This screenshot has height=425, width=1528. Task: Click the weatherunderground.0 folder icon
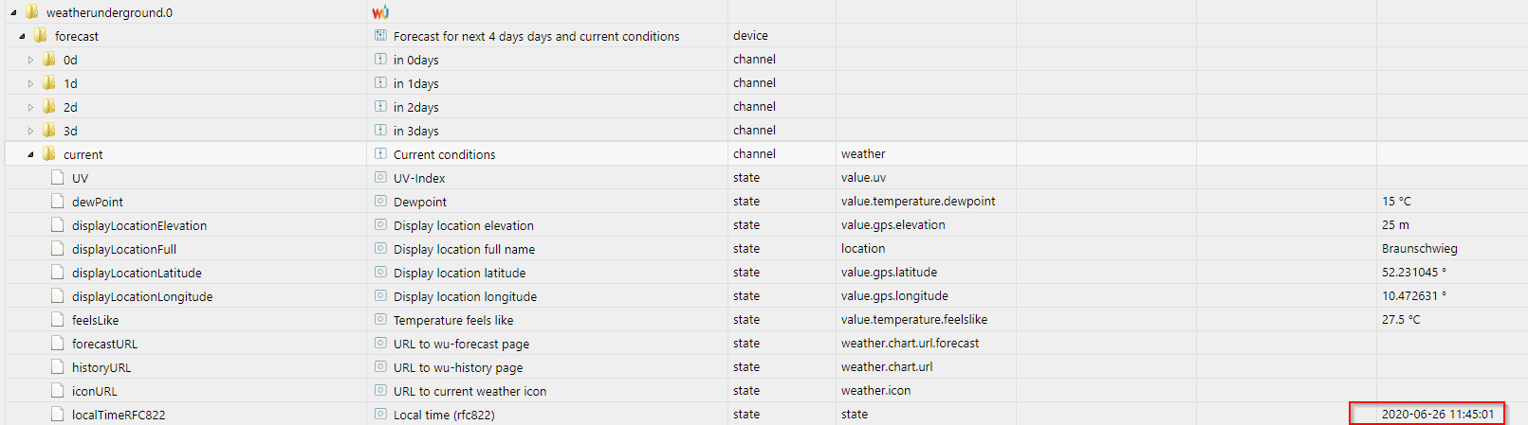coord(31,12)
